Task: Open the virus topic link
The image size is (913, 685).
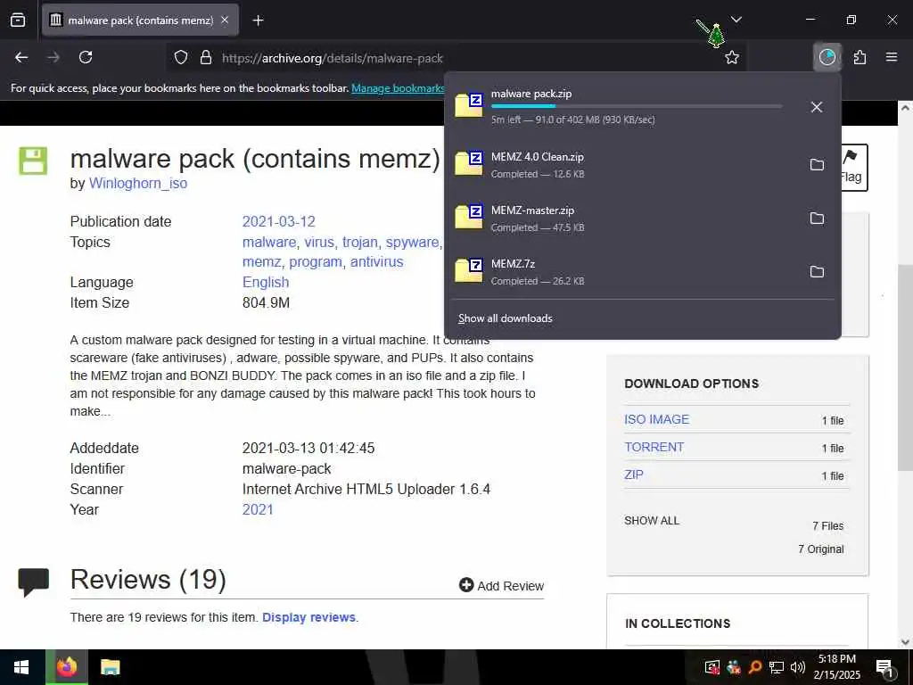Action: click(x=319, y=243)
